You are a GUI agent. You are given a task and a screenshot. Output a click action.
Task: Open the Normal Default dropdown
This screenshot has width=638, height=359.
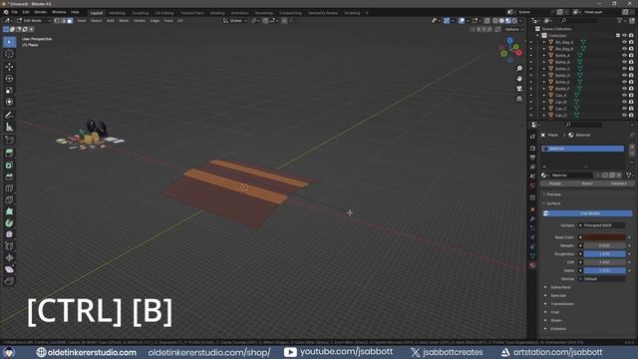602,279
